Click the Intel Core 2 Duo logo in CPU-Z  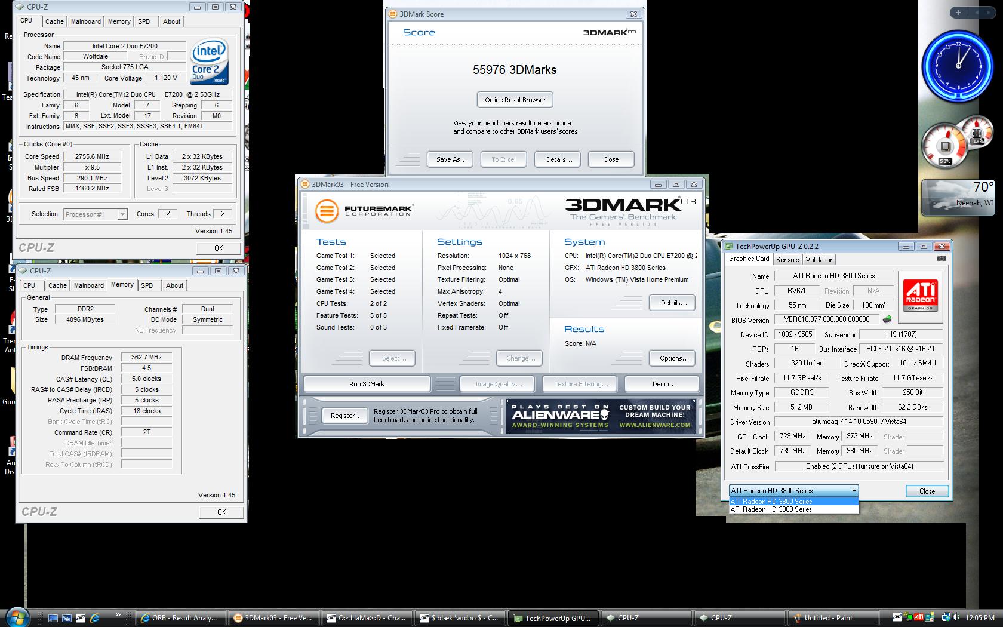pyautogui.click(x=209, y=62)
